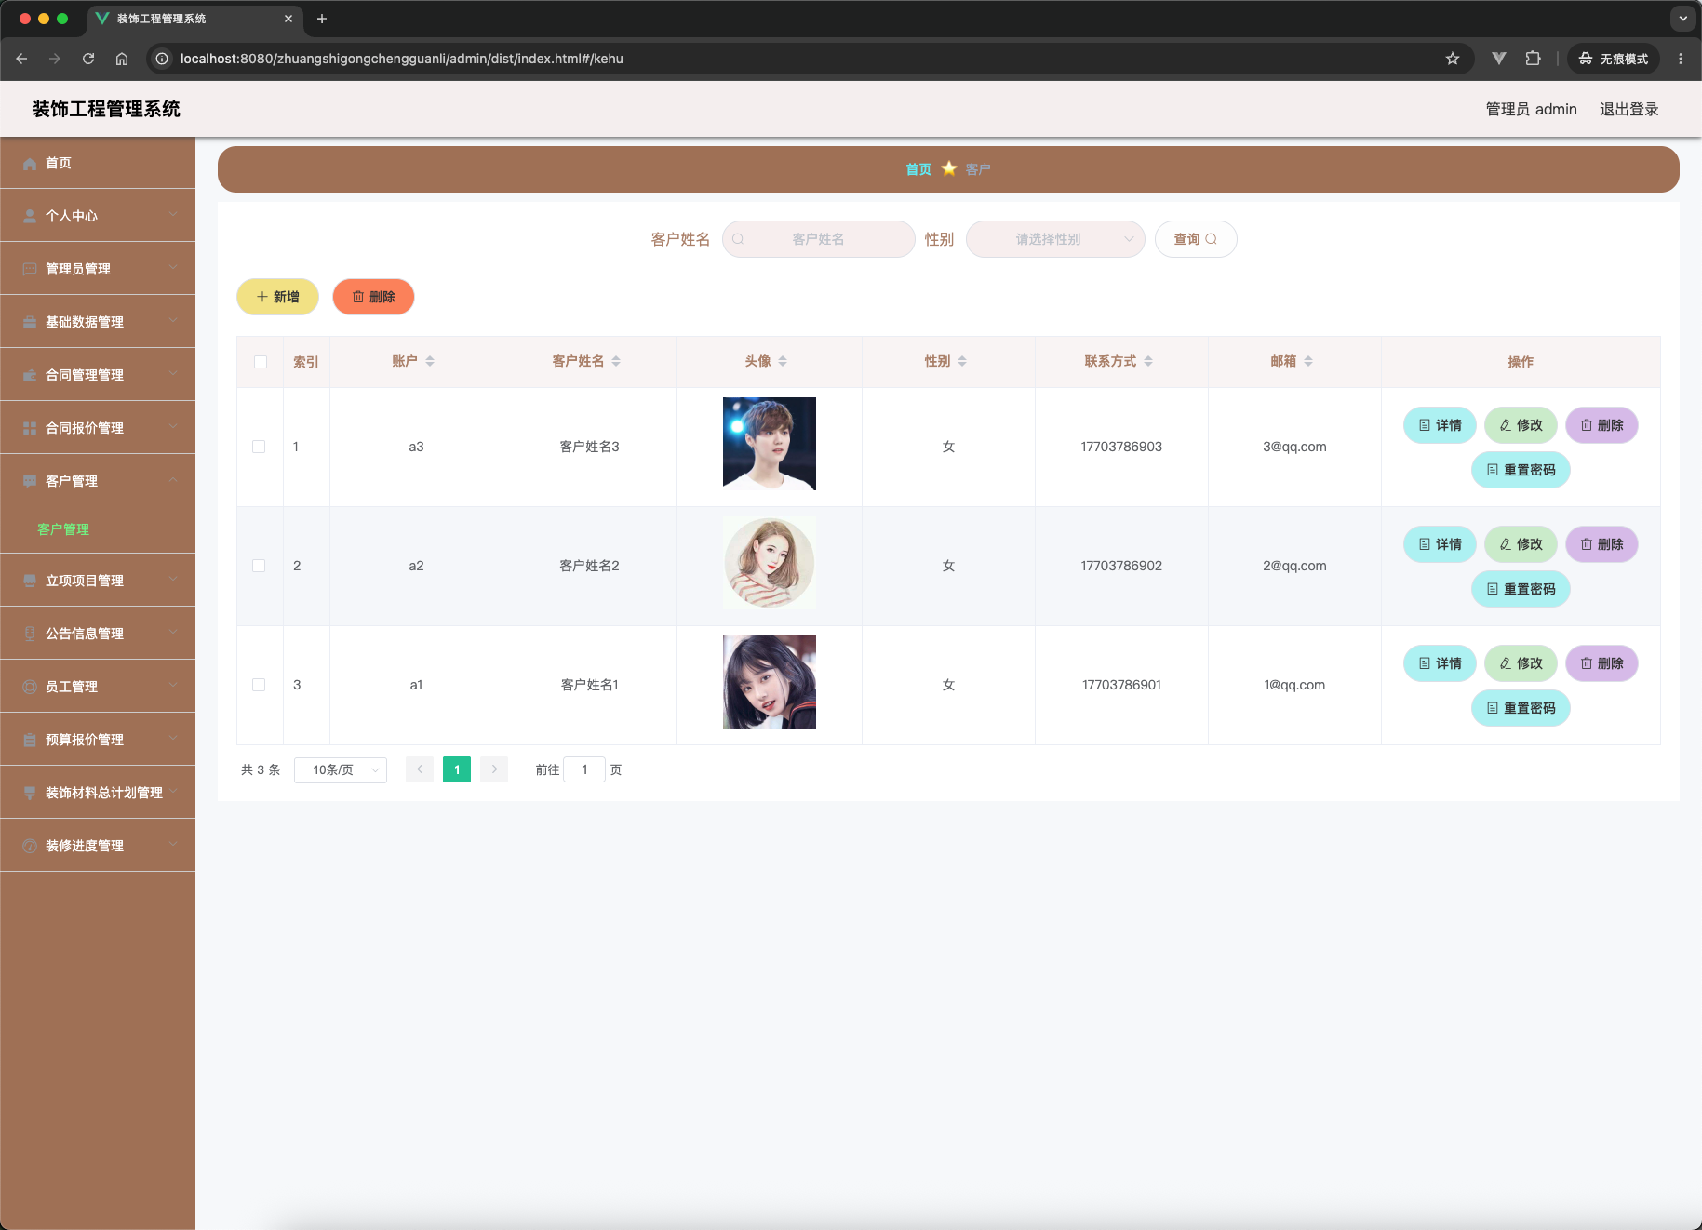Click the star icon in breadcrumb bar
The width and height of the screenshot is (1702, 1230).
949,168
